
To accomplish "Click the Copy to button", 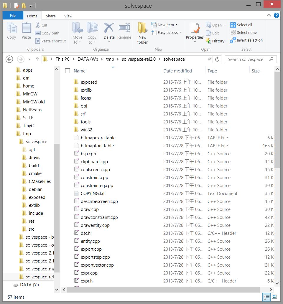I will 92,33.
